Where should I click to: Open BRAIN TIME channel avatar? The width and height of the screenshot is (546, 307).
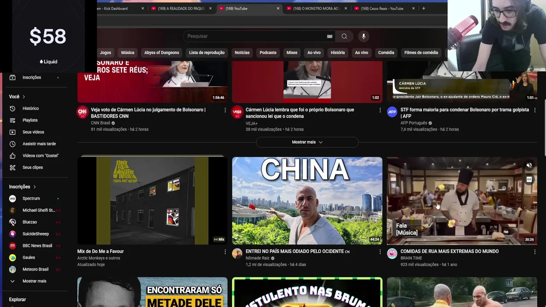(x=392, y=254)
